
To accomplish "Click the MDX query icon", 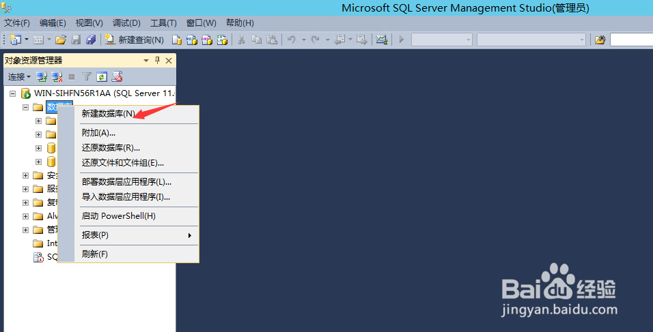I will (x=191, y=40).
